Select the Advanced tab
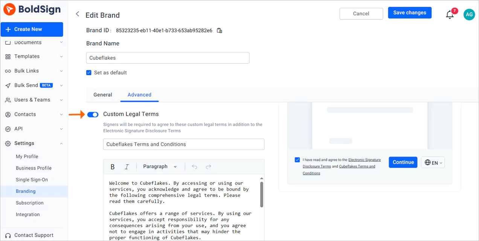 [x=139, y=95]
